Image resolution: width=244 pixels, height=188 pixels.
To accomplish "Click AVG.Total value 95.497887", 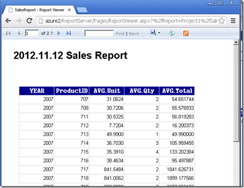I will 183,161.
